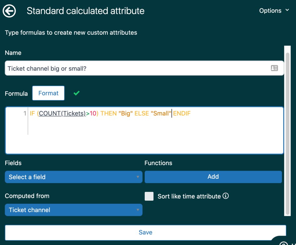This screenshot has width=296, height=245.
Task: Save the calculated attribute
Action: click(145, 232)
